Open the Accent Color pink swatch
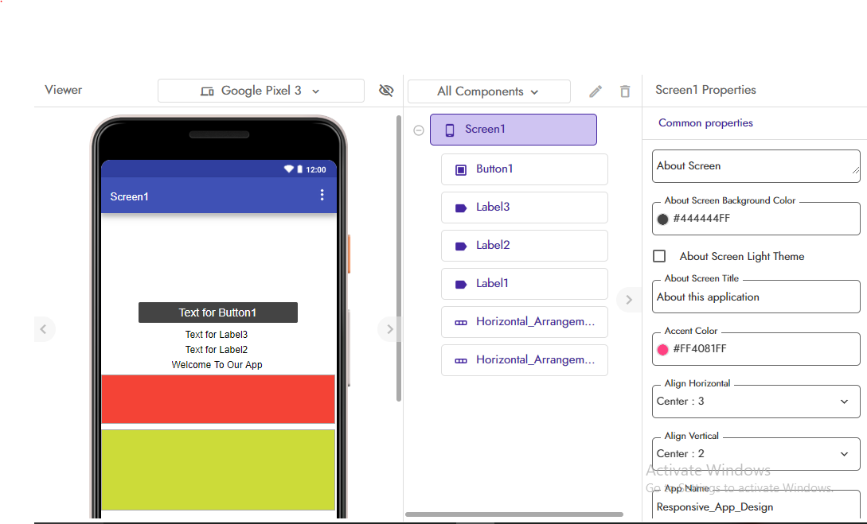Viewport: 867px width, 524px height. (662, 350)
